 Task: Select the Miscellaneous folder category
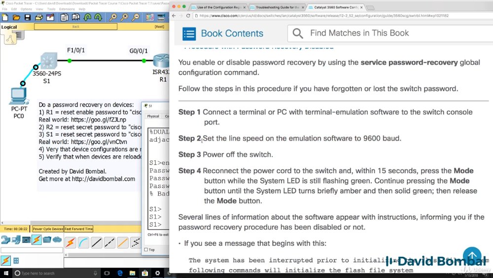point(47,240)
